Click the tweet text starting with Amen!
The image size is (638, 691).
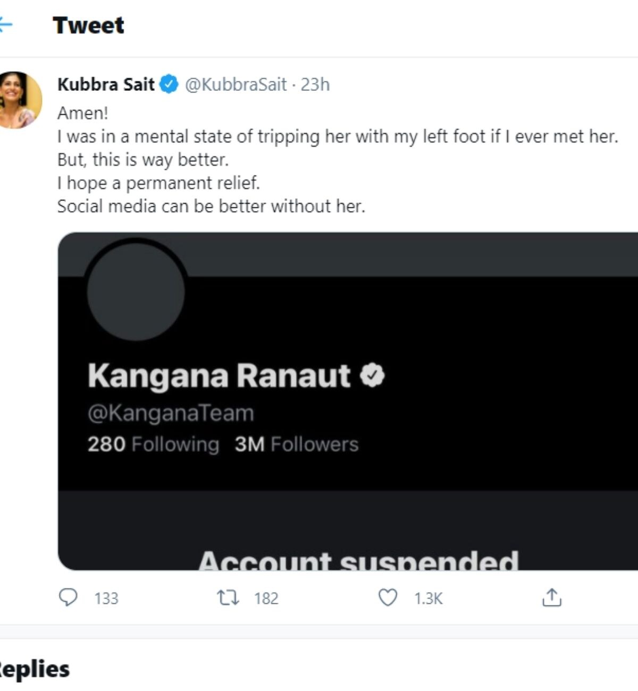click(338, 159)
